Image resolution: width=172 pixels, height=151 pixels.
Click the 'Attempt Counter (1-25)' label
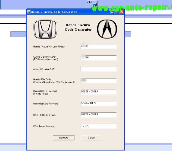coord(44,69)
